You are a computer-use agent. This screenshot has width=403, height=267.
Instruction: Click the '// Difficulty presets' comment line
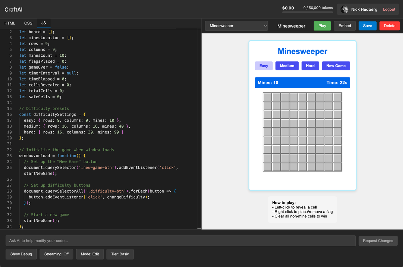(x=44, y=109)
